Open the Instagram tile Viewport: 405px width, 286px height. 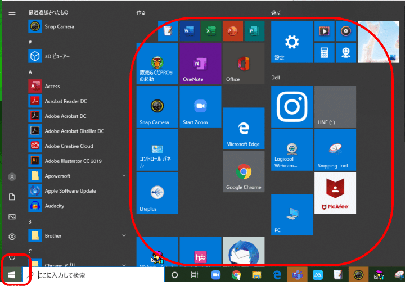click(x=292, y=107)
